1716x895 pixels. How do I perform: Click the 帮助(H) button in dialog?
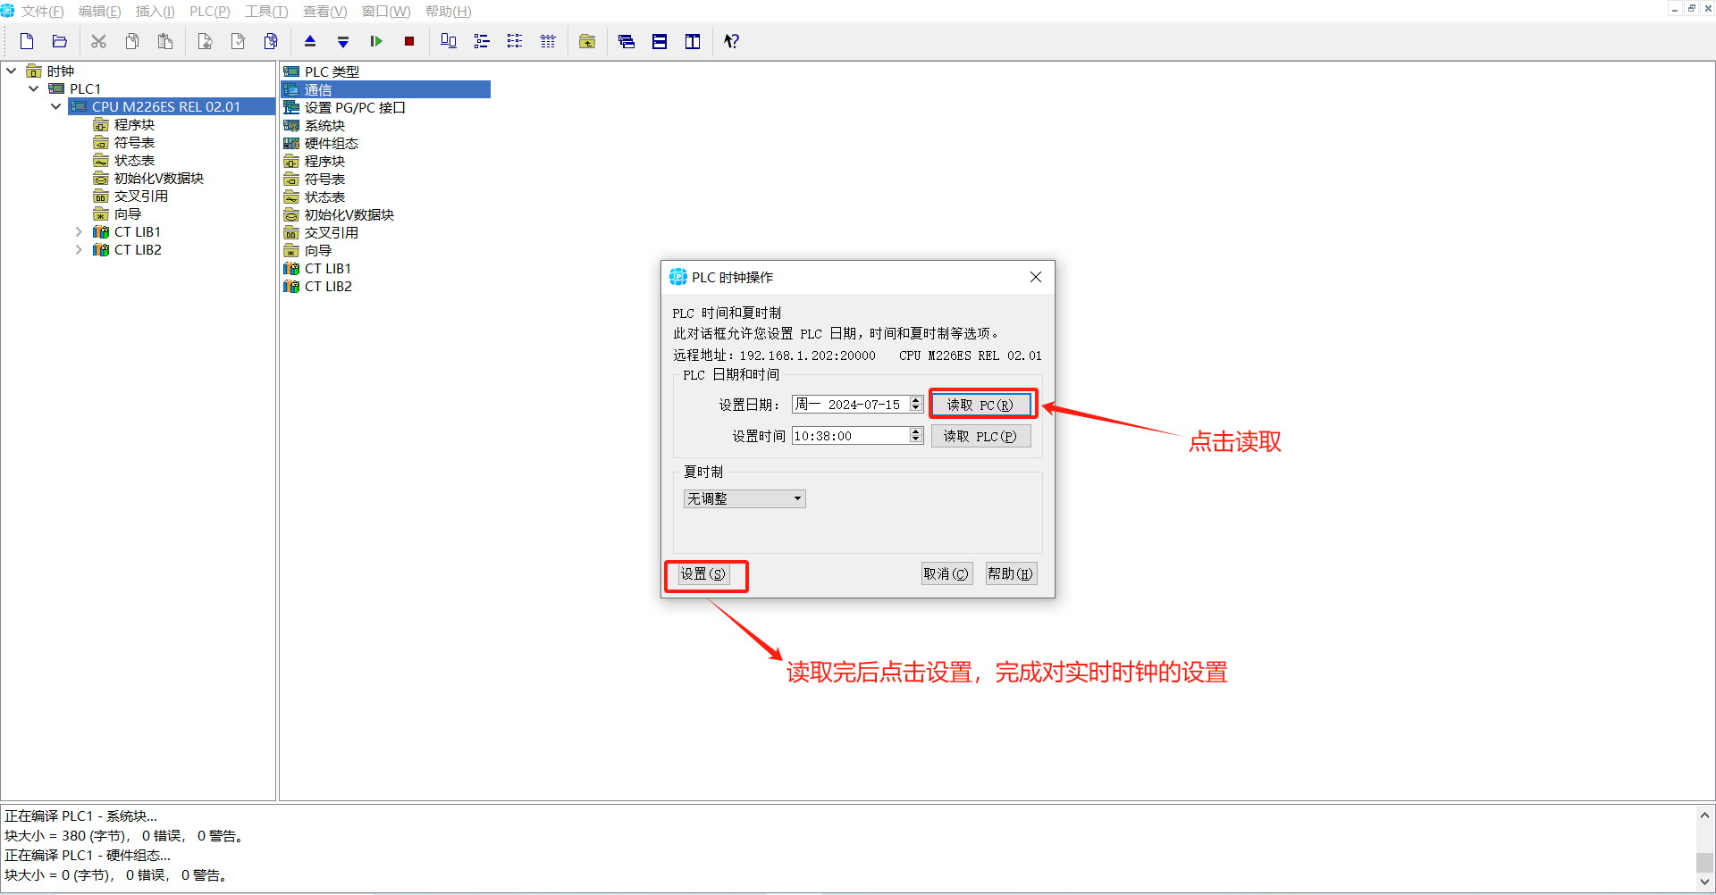[x=1011, y=573]
